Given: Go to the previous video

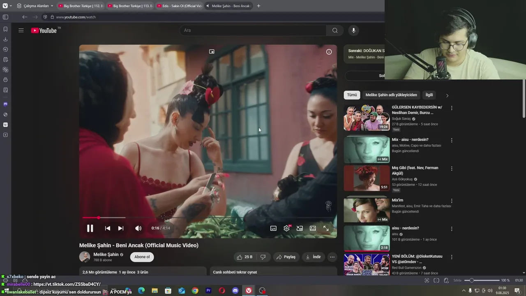Looking at the screenshot, I should point(108,228).
